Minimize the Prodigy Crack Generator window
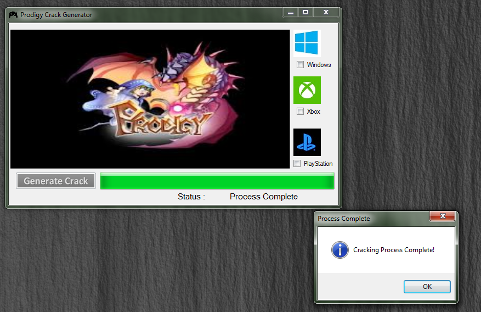This screenshot has width=481, height=312. pyautogui.click(x=291, y=12)
